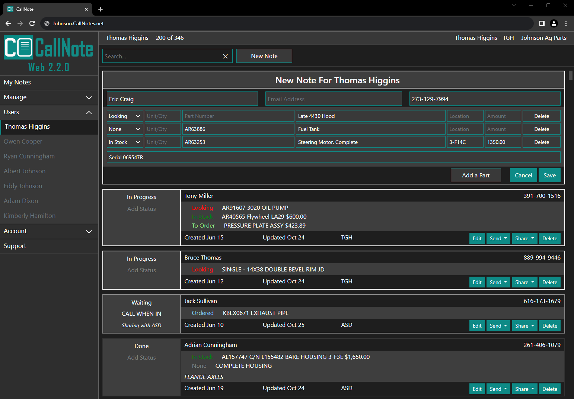Screen dimensions: 574x399
Task: Collapse the Users section in the sidebar
Action: 89,112
